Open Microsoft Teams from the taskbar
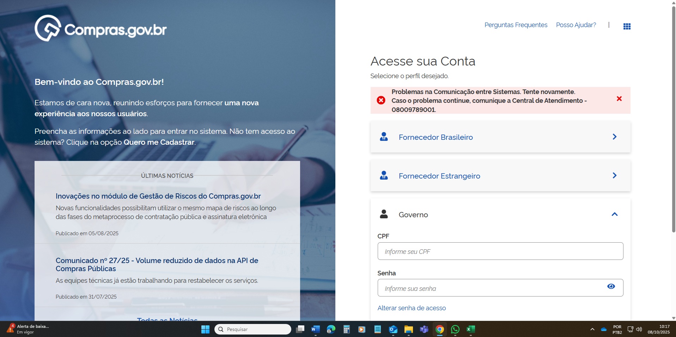The width and height of the screenshot is (676, 337). pyautogui.click(x=424, y=329)
